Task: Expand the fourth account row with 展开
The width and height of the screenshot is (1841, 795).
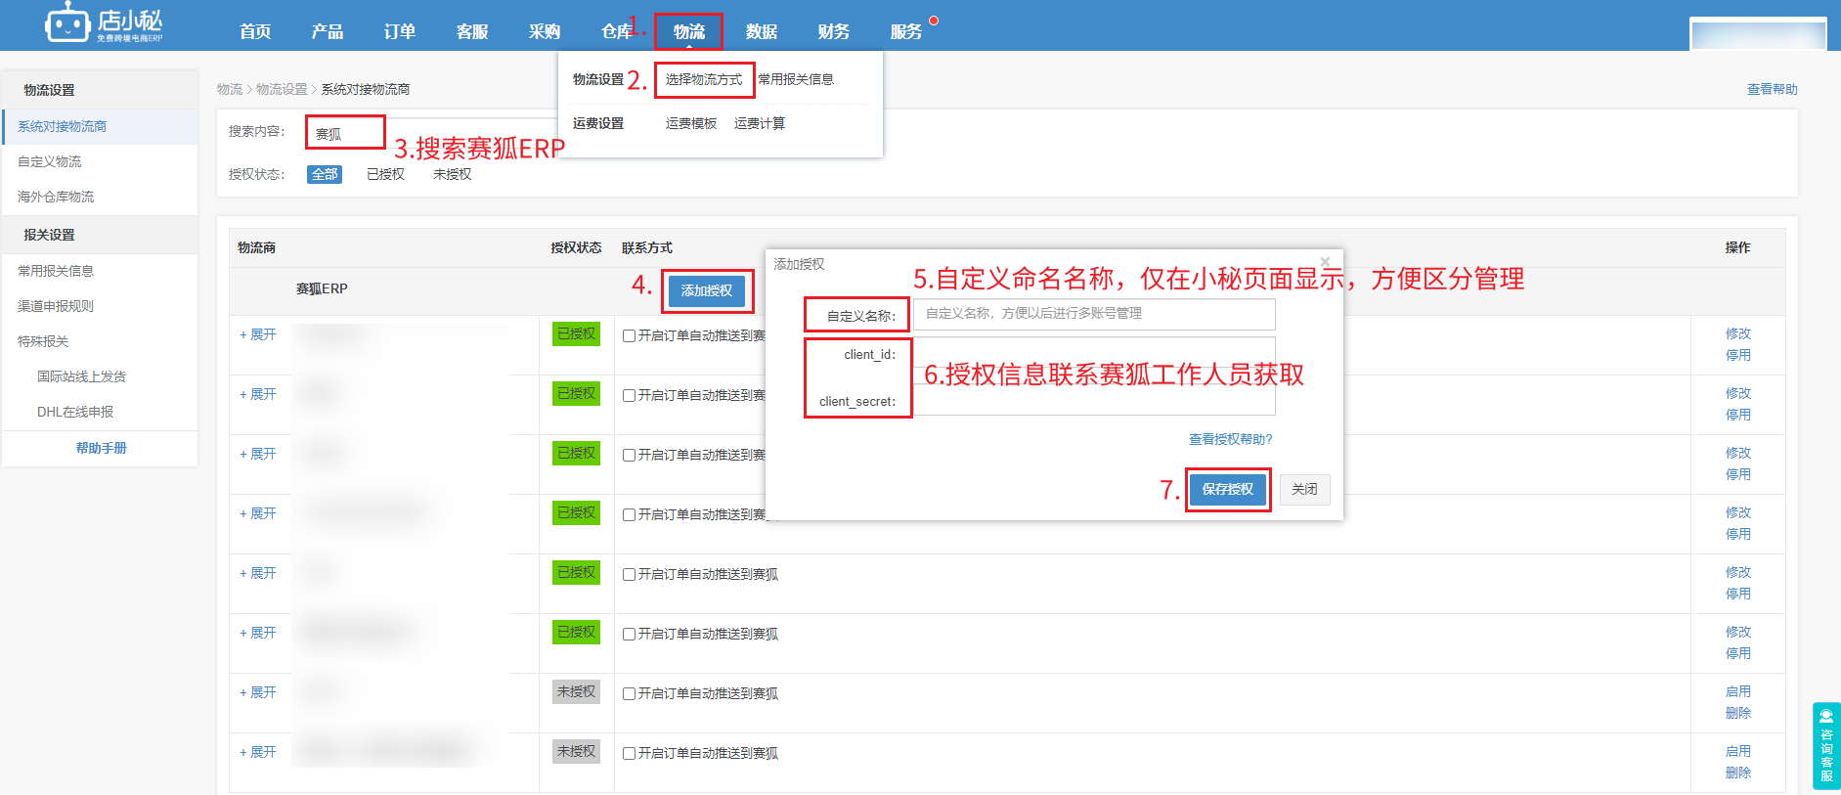Action: point(258,513)
